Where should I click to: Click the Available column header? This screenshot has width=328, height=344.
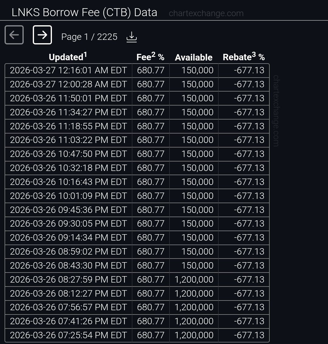pyautogui.click(x=194, y=57)
